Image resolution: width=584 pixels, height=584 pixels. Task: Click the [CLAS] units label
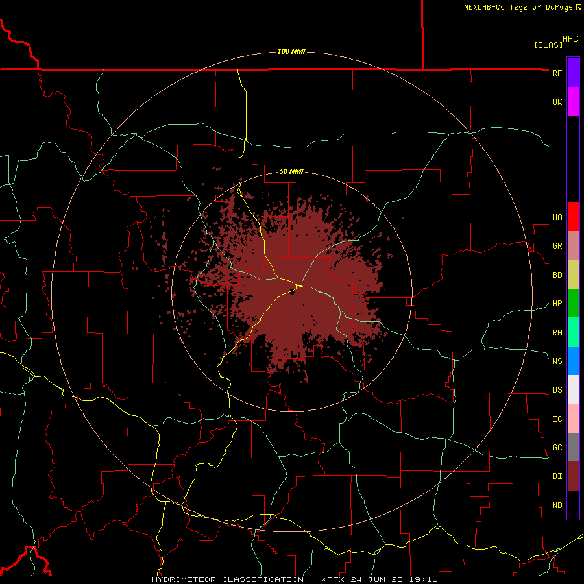(x=548, y=45)
